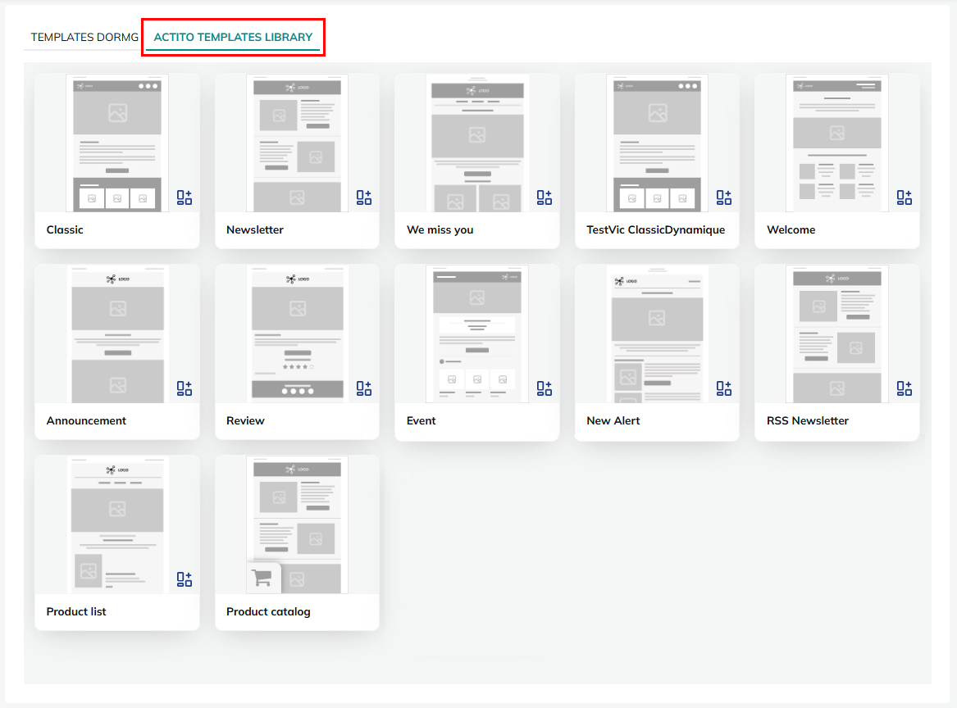Pick the Welcome template thumbnail

click(837, 143)
